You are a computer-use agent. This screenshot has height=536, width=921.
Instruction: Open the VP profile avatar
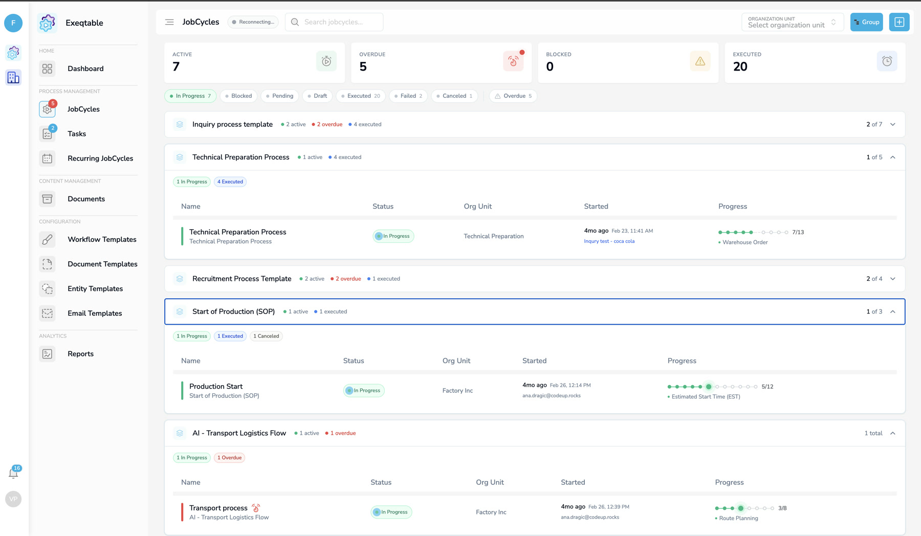click(x=13, y=499)
